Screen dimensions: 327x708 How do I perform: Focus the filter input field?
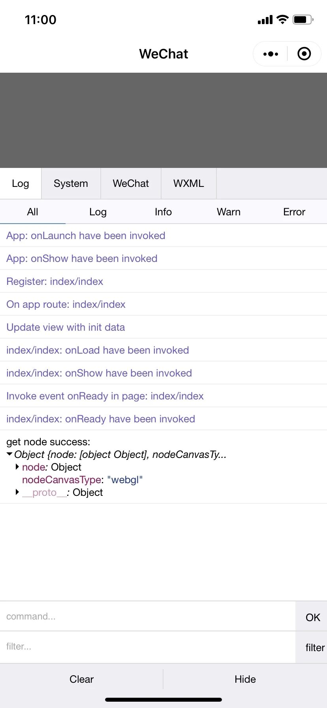[x=148, y=647]
